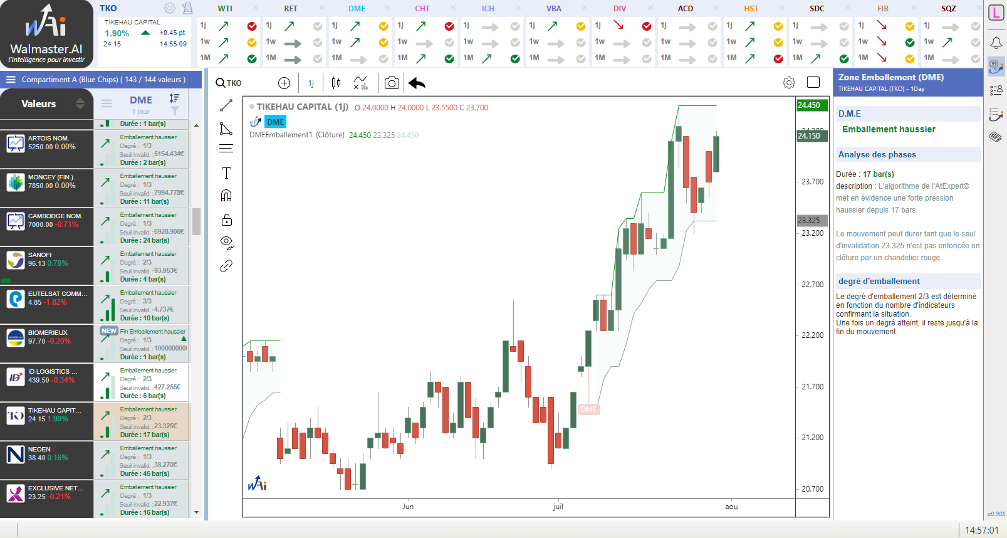Toggle drawings visibility eye icon
The image size is (1007, 538).
226,243
